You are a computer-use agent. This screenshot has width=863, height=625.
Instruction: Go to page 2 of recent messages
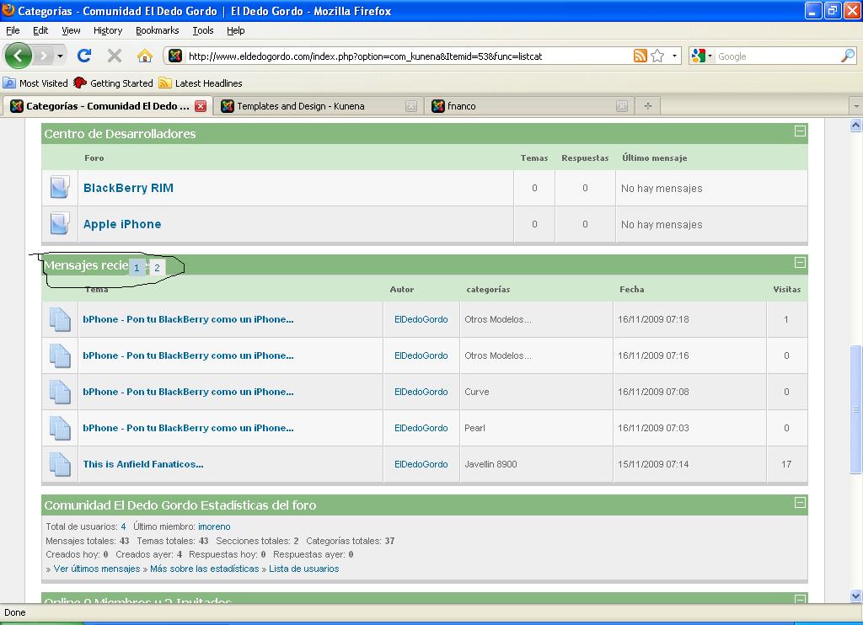157,268
